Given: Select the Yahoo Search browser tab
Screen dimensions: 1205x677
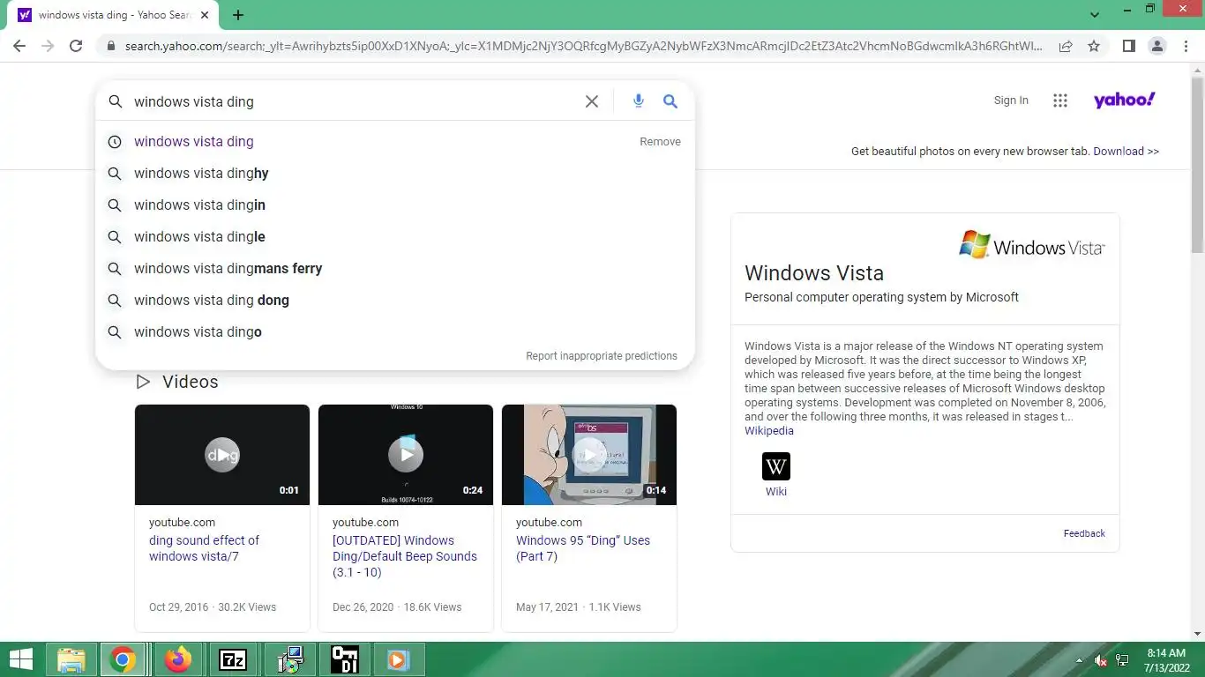Looking at the screenshot, I should tap(115, 15).
